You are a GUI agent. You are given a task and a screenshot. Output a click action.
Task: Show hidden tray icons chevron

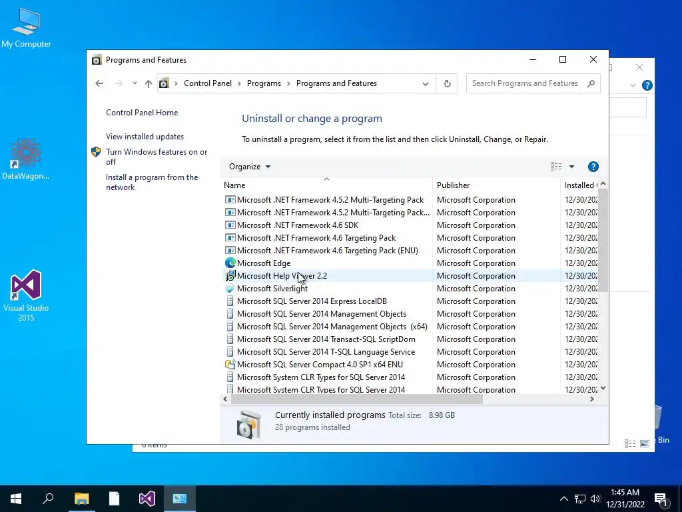coord(563,499)
